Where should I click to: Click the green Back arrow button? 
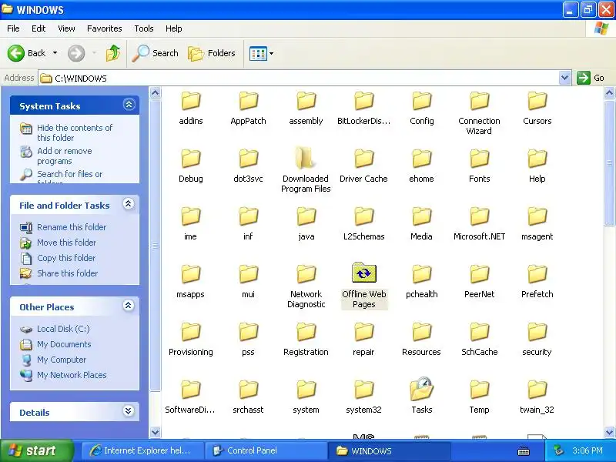16,53
